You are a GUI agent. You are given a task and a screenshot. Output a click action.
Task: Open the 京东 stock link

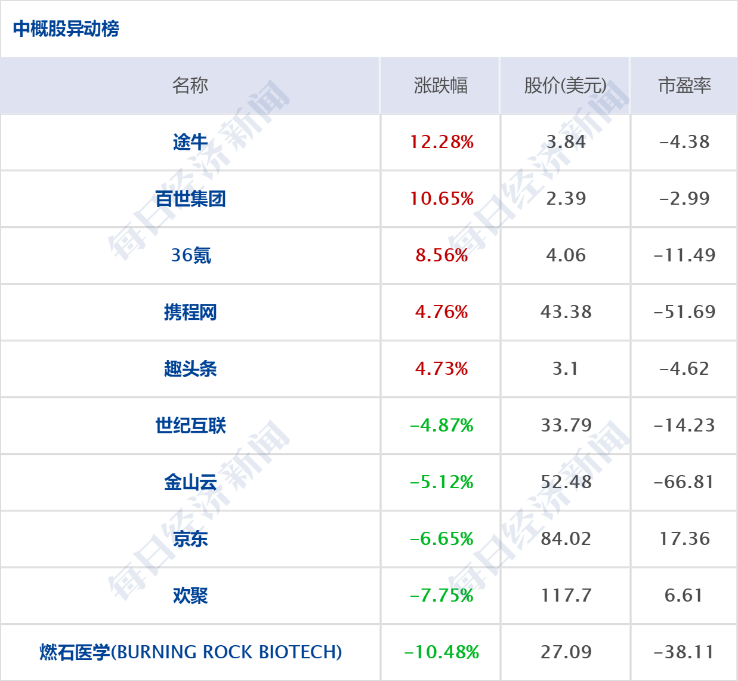[190, 539]
